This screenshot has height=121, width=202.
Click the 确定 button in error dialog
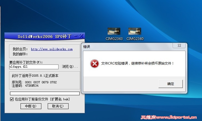(171, 84)
